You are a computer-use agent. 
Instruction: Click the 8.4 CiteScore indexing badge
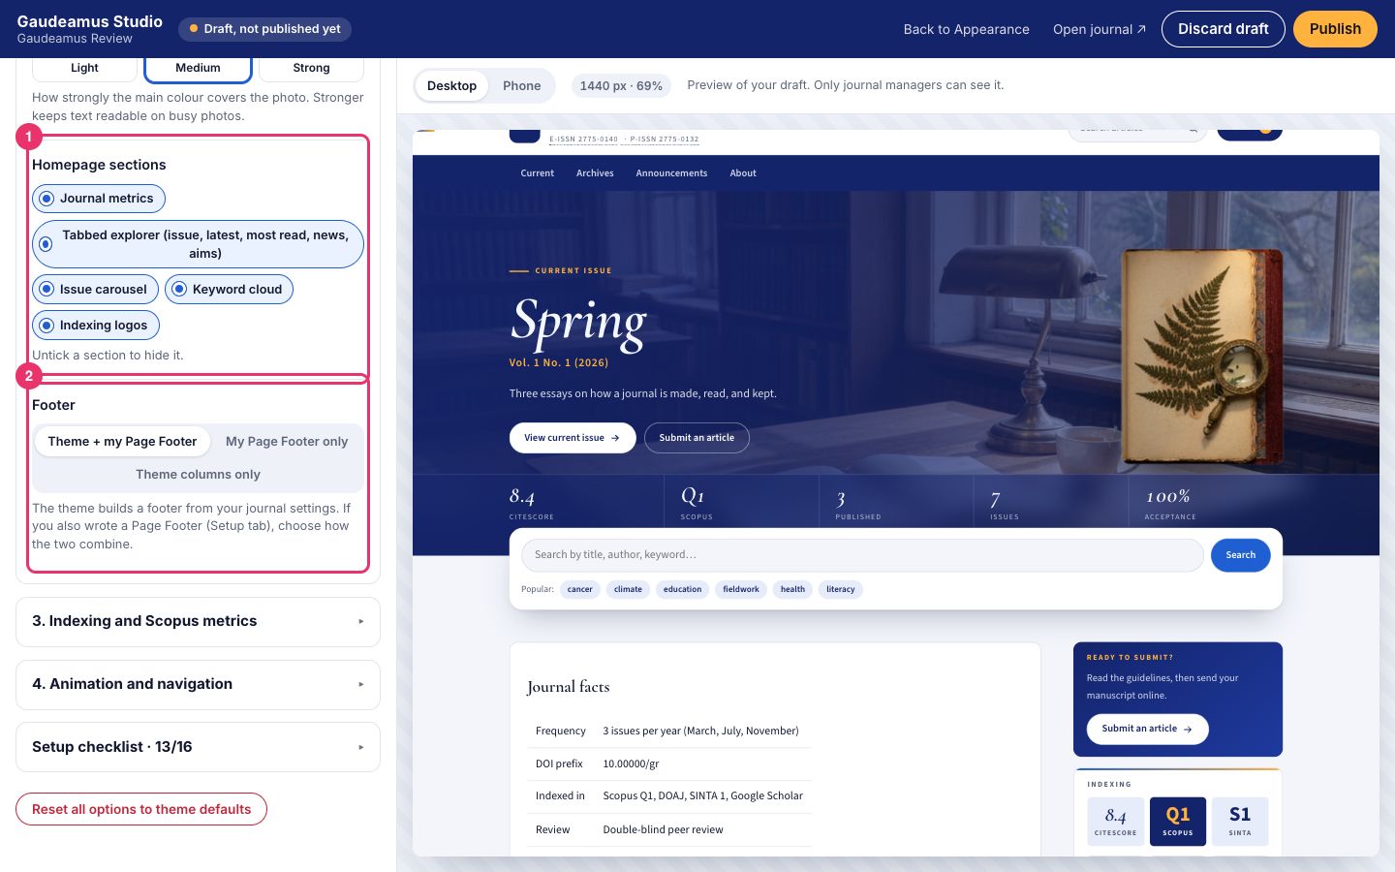point(1116,822)
